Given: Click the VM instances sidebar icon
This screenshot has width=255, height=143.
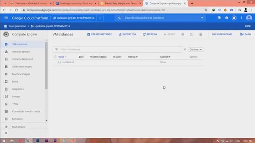Looking at the screenshot, I should click(x=6, y=44).
